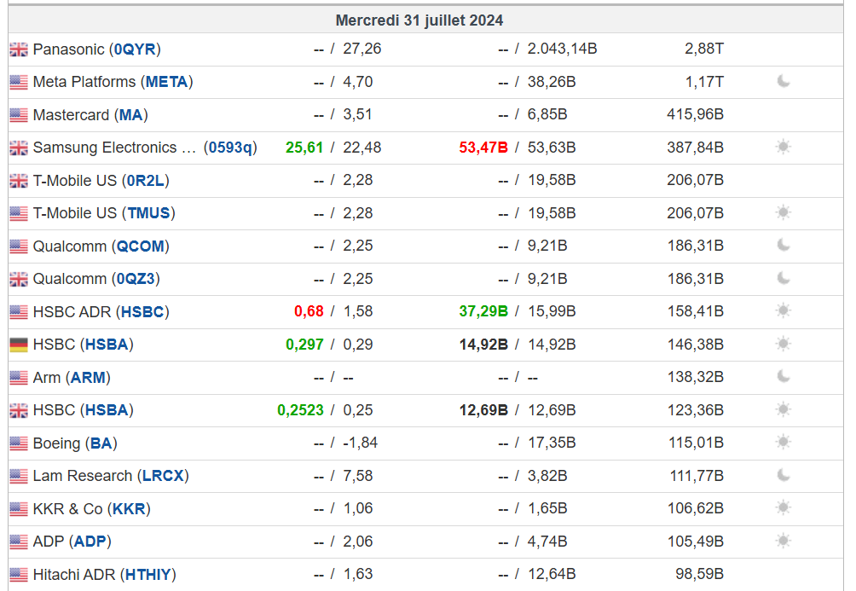Open the QCOM ticker link
Screen dimensions: 856x591
tap(142, 246)
